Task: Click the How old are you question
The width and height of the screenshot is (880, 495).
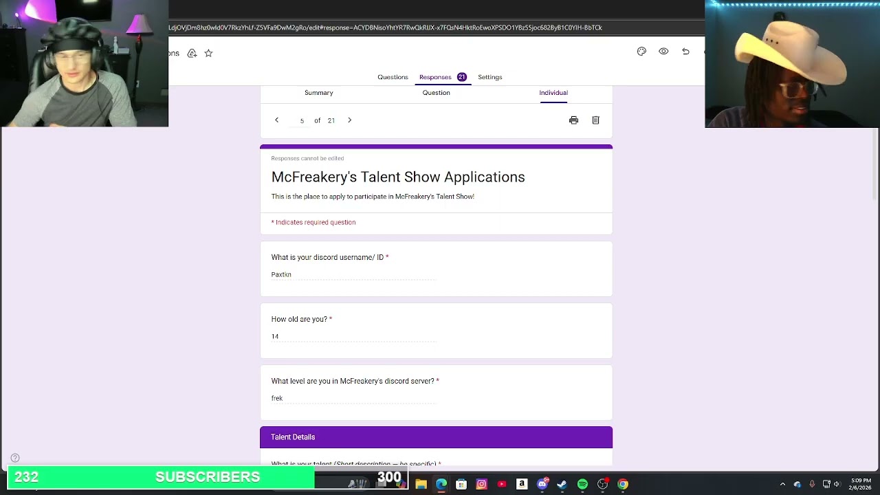Action: click(301, 319)
